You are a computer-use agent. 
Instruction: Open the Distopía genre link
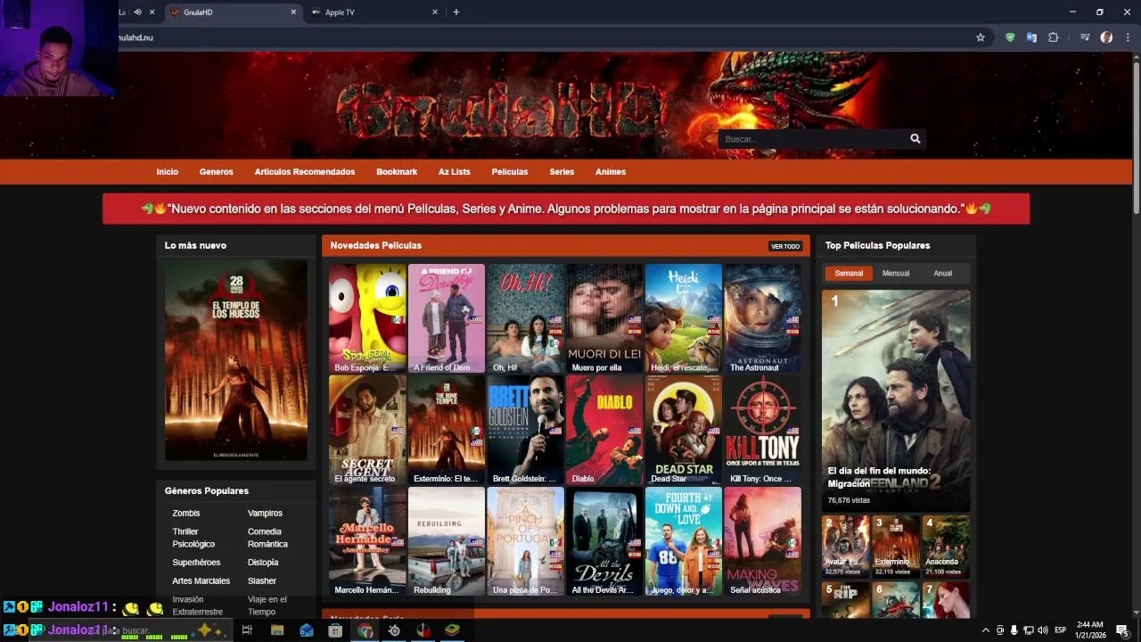pos(263,563)
